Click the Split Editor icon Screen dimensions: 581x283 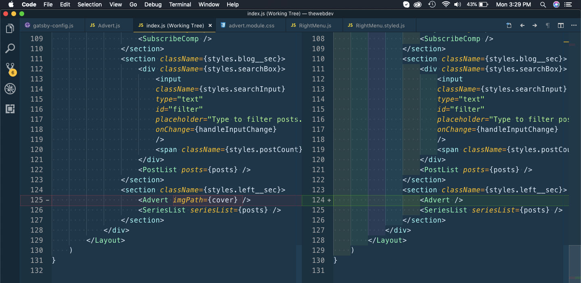pos(561,25)
